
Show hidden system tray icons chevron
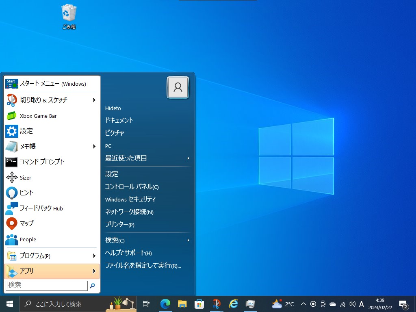tap(303, 304)
